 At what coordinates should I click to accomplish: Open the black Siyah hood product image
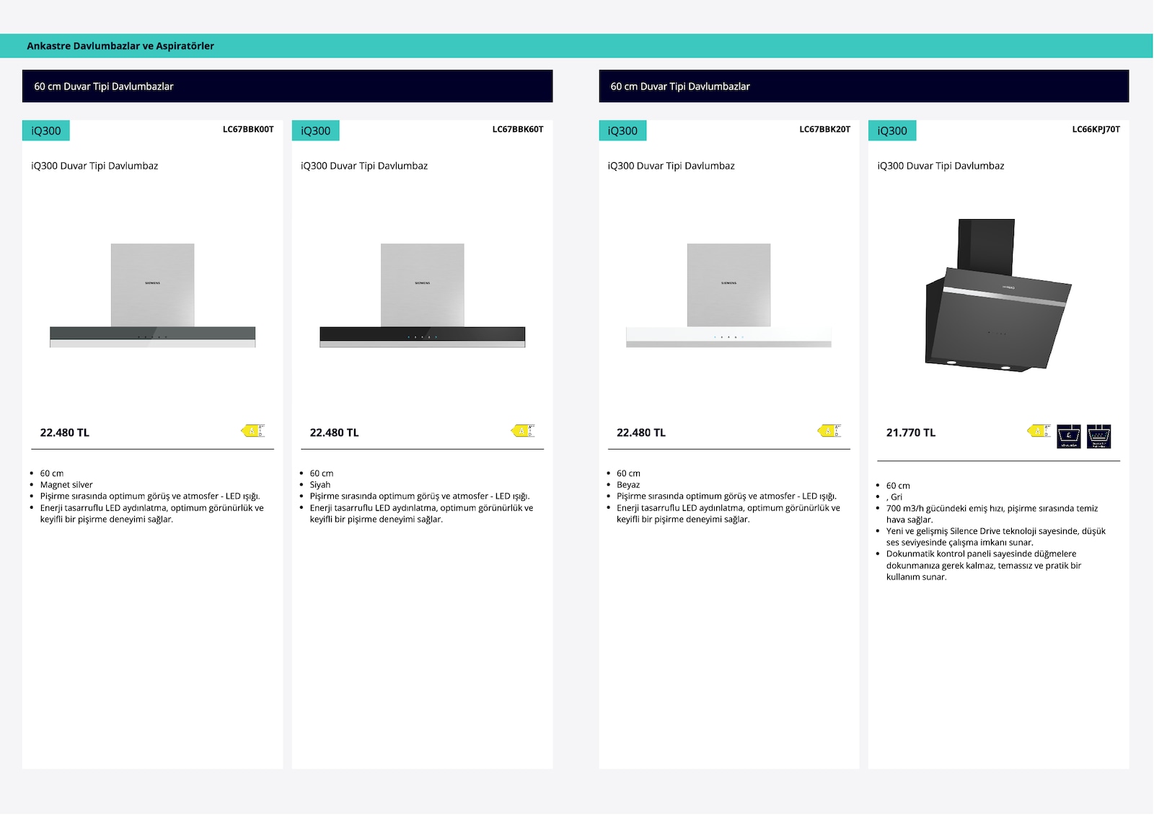[x=422, y=295]
